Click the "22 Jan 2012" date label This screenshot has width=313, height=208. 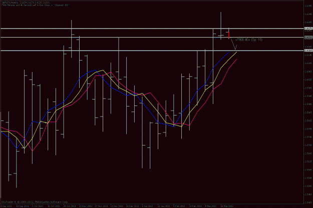(164, 206)
